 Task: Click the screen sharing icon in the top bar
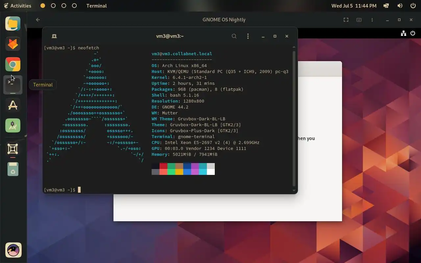coord(386,6)
